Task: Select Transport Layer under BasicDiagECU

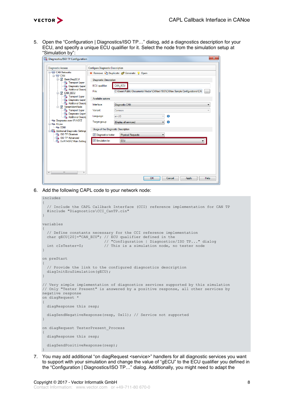Action: point(74,82)
